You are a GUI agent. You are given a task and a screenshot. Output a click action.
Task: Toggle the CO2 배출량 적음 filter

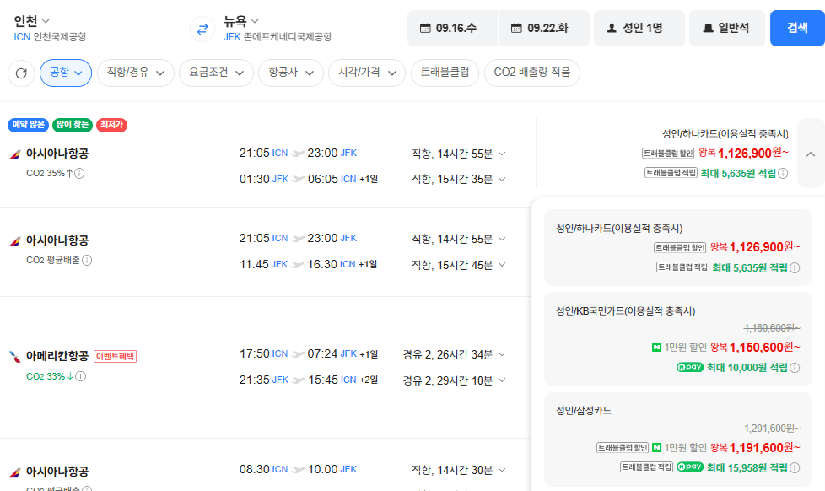click(x=532, y=73)
